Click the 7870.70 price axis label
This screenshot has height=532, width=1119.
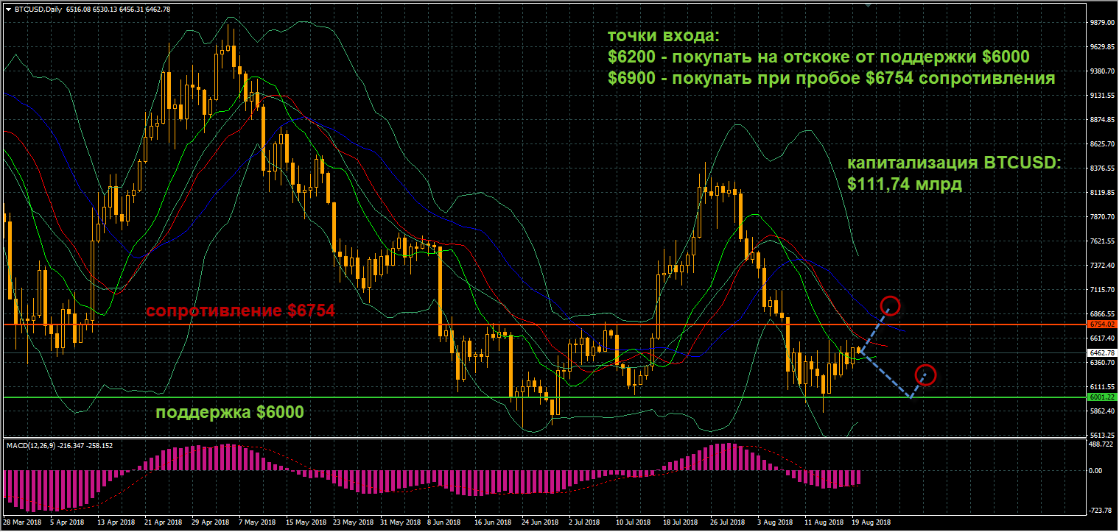pyautogui.click(x=1103, y=217)
